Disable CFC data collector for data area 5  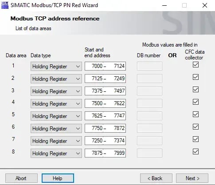(x=195, y=114)
